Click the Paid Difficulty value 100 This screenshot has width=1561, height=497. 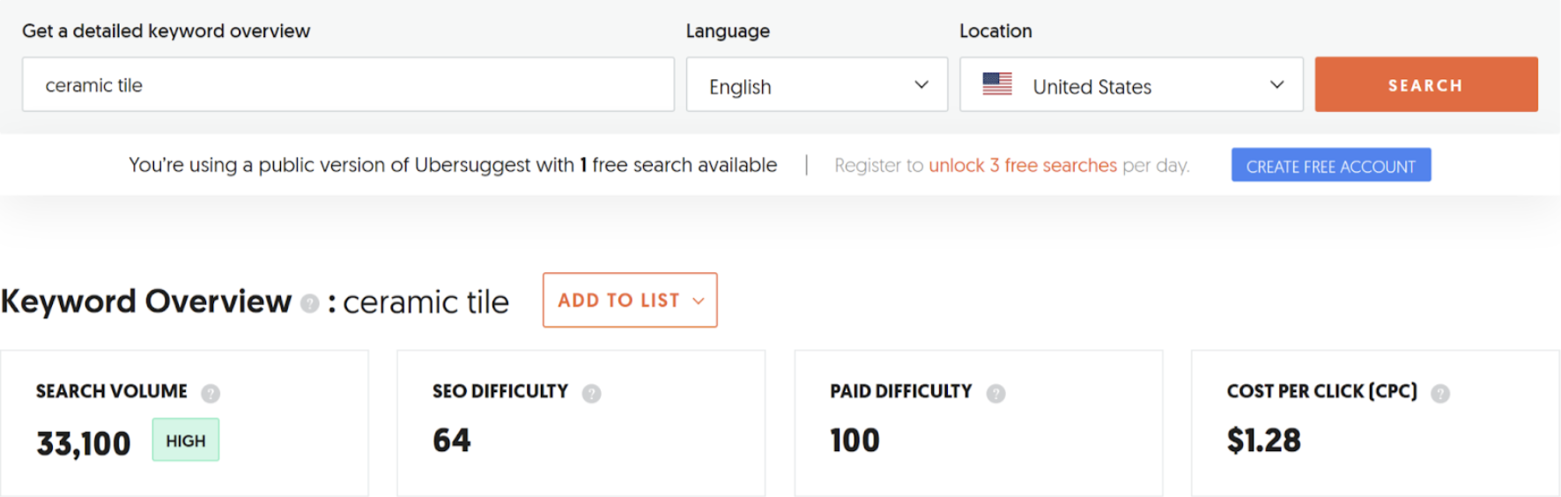[854, 441]
